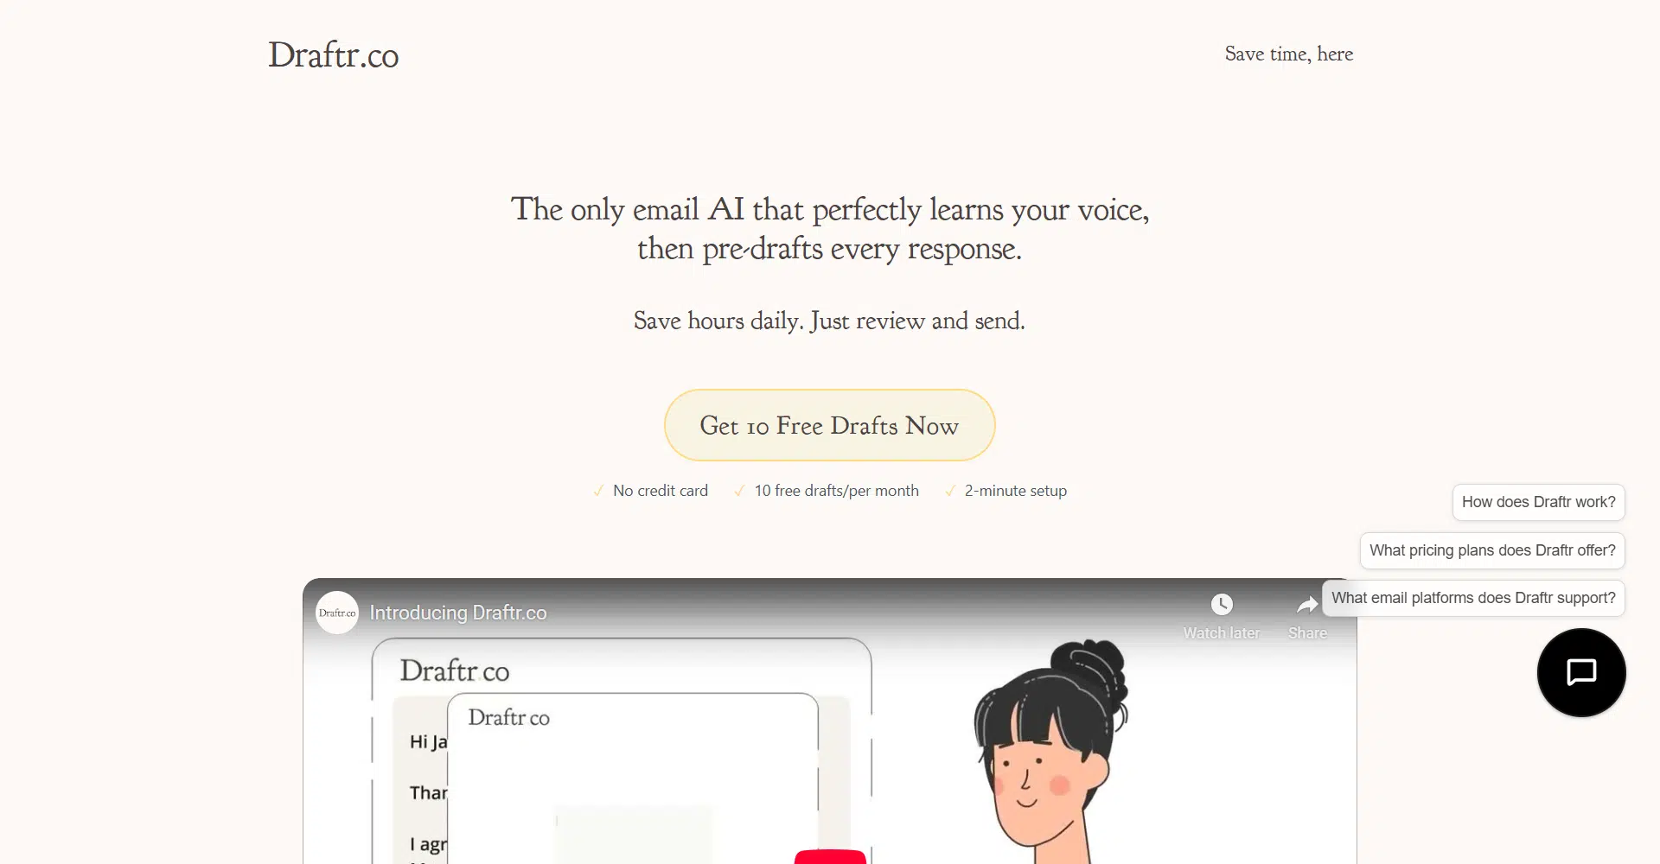The height and width of the screenshot is (864, 1660).
Task: Open the black chat widget icon
Action: click(1581, 672)
